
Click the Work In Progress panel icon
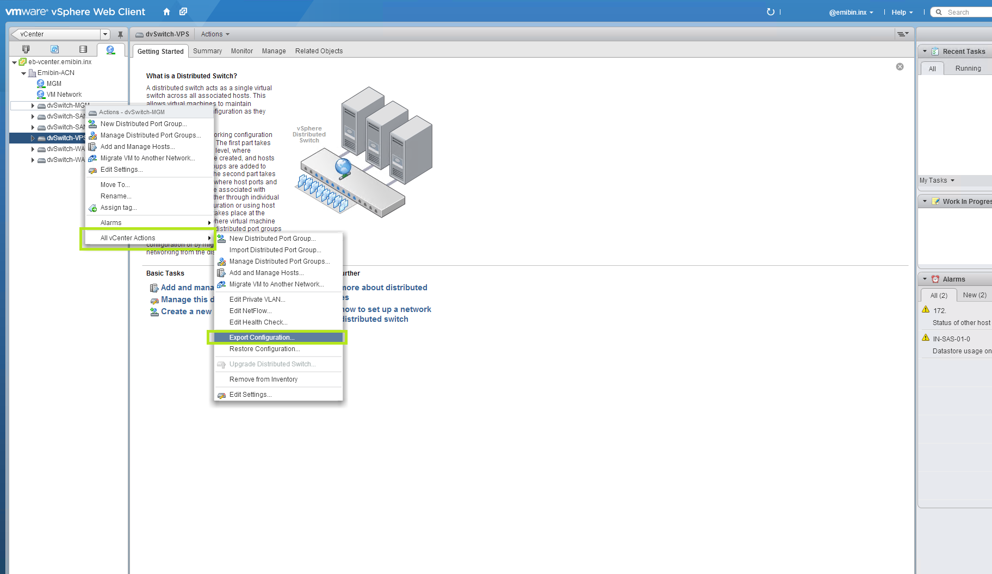click(x=935, y=201)
